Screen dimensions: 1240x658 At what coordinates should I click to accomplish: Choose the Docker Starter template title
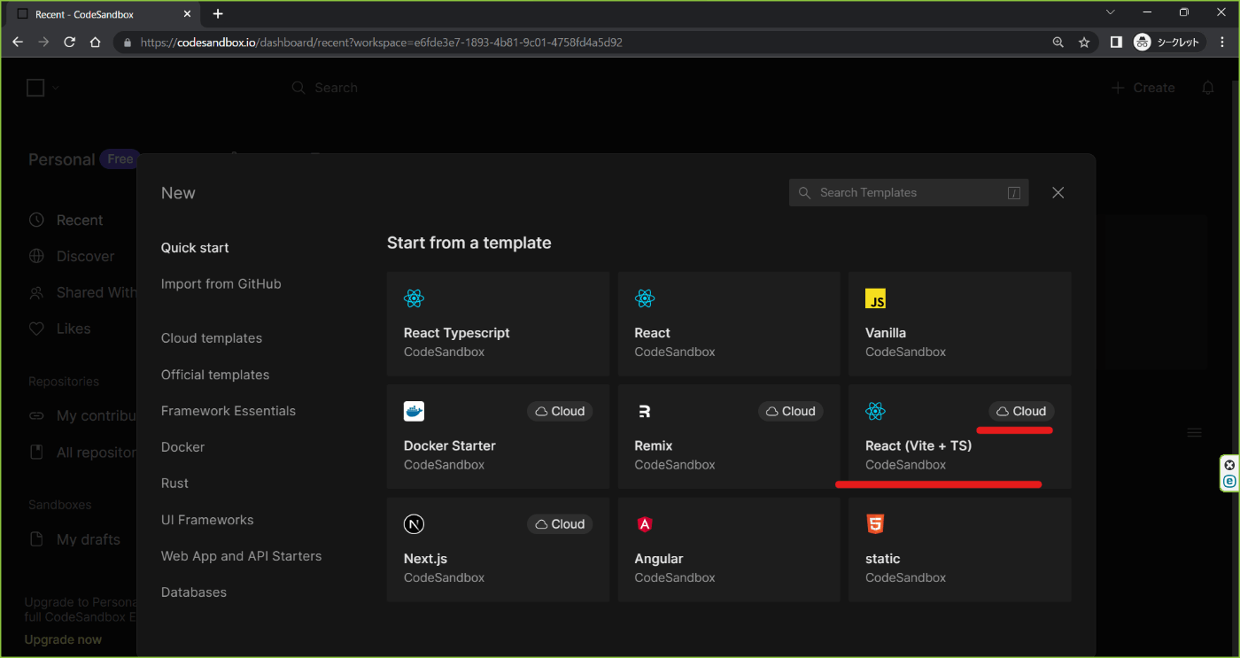450,445
